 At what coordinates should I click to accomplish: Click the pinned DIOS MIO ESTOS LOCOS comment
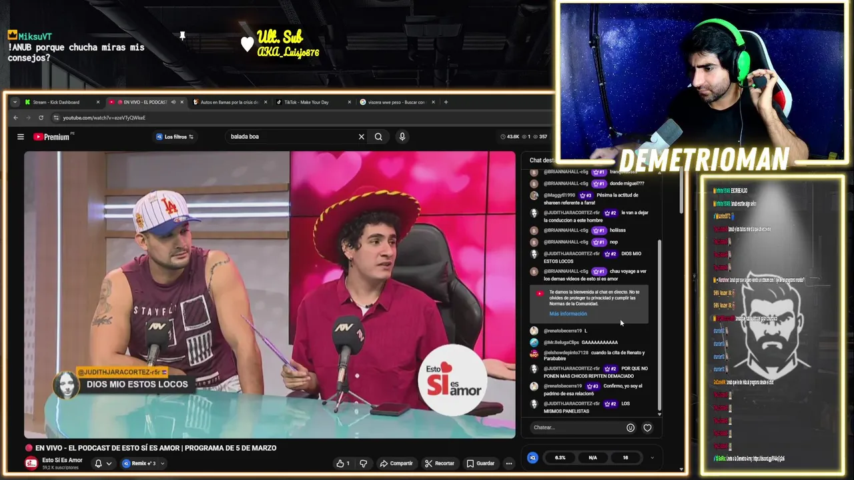pos(120,382)
